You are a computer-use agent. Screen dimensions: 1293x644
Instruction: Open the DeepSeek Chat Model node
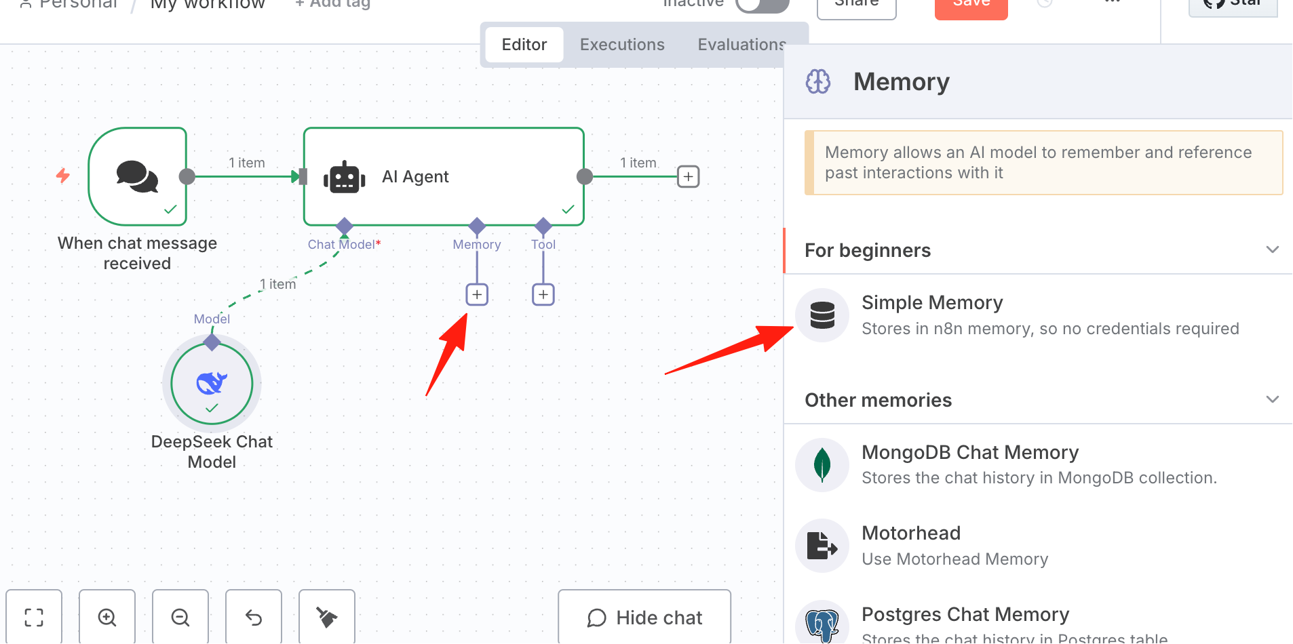point(212,384)
